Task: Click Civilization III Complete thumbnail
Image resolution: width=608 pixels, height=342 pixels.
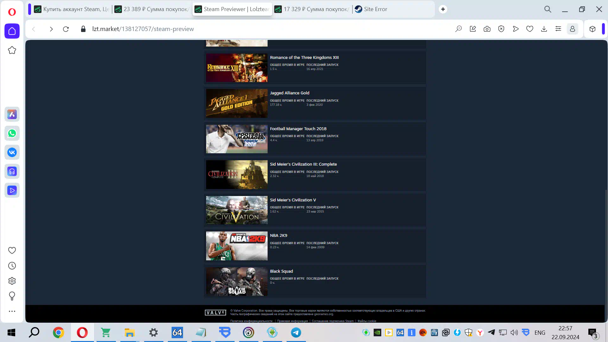Action: (237, 174)
